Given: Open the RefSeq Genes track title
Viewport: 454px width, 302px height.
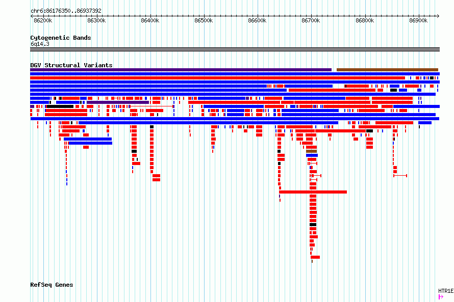Looking at the screenshot, I should click(x=52, y=285).
